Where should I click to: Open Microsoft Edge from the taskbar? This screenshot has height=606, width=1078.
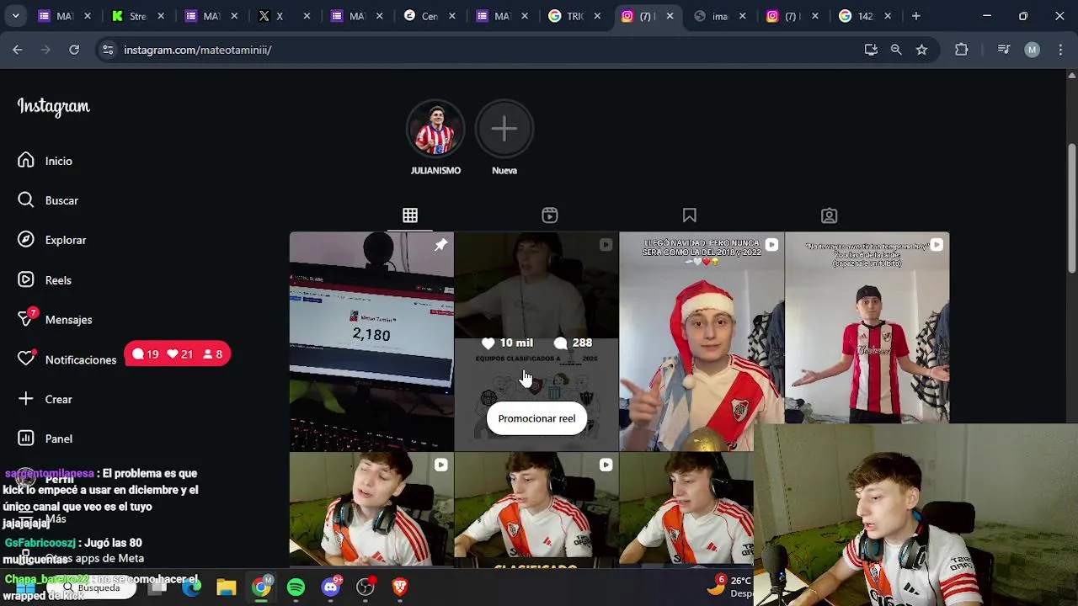(191, 587)
